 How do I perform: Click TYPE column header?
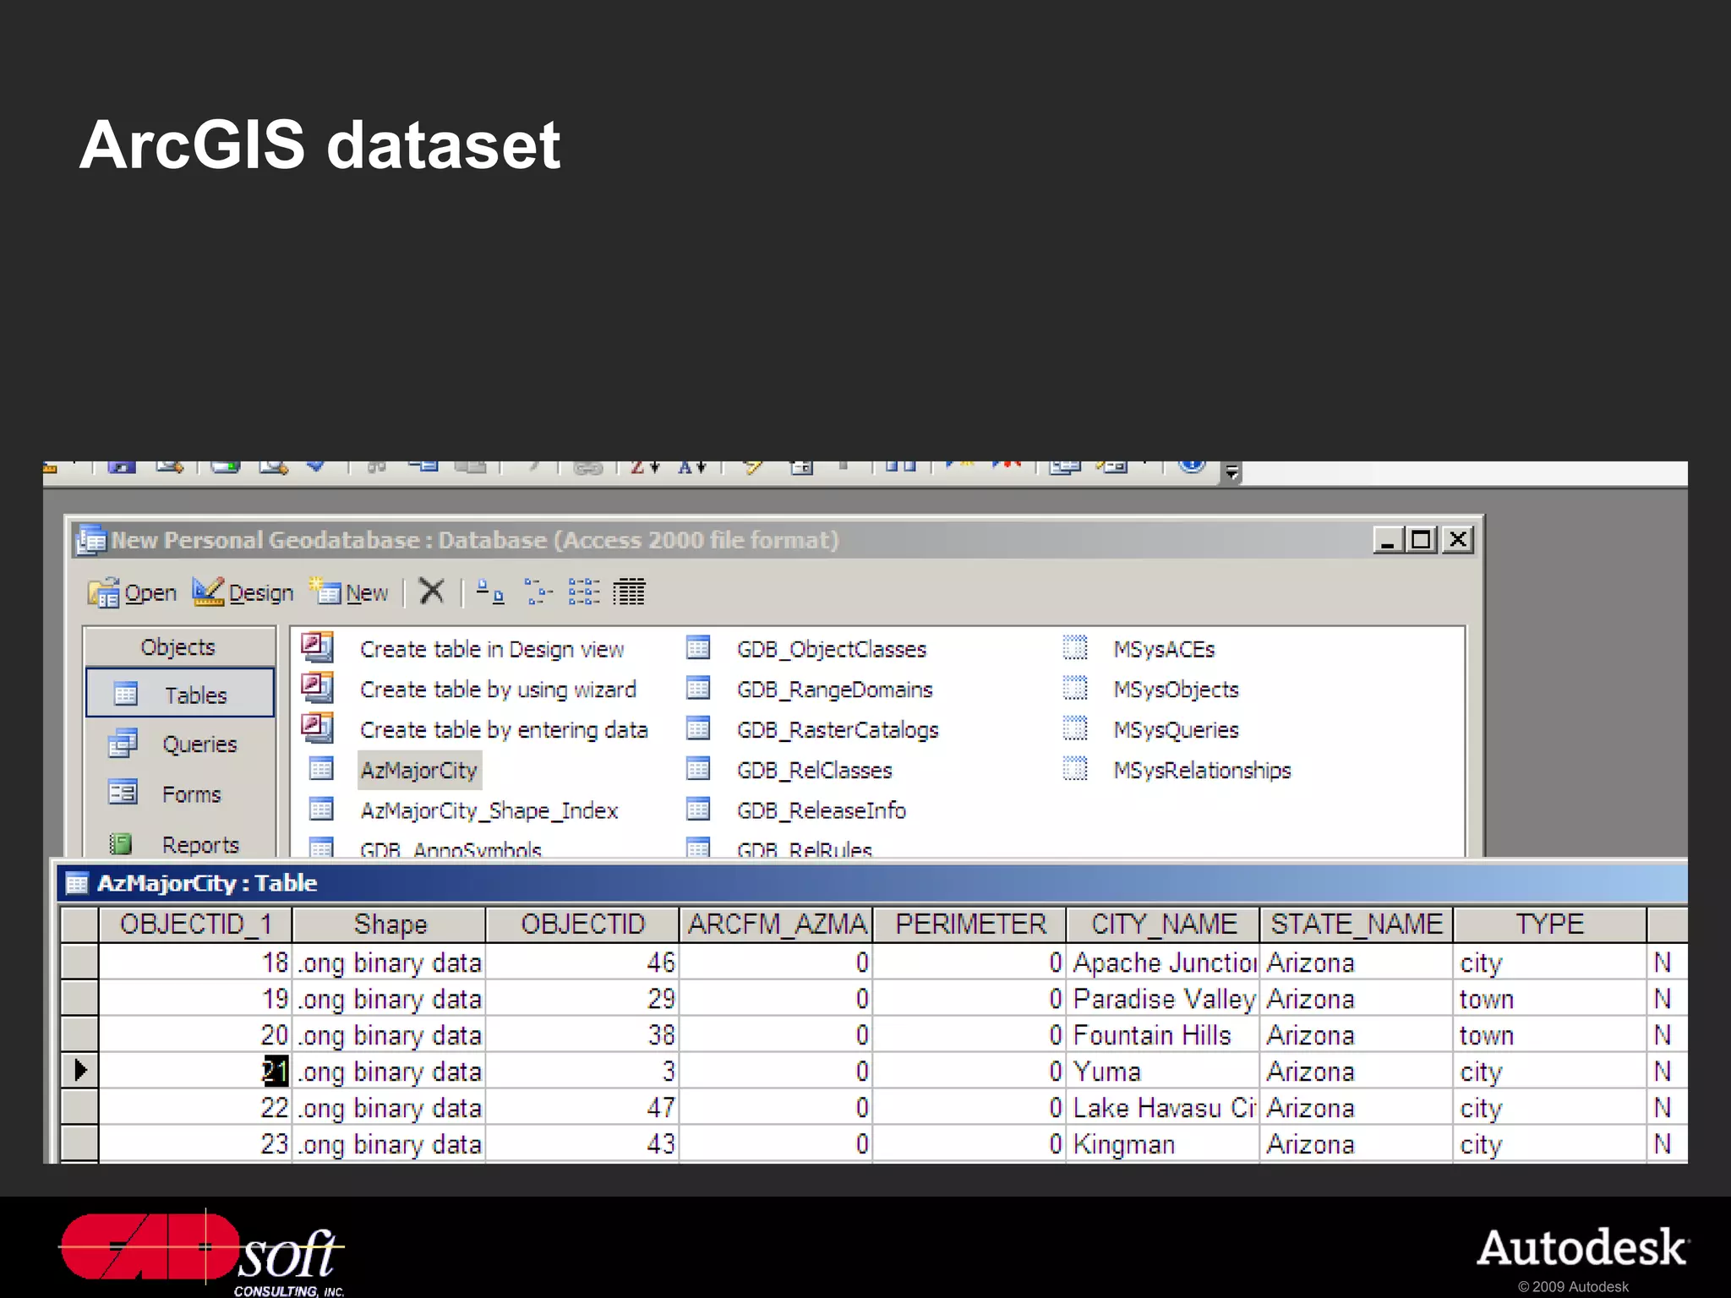coord(1550,924)
